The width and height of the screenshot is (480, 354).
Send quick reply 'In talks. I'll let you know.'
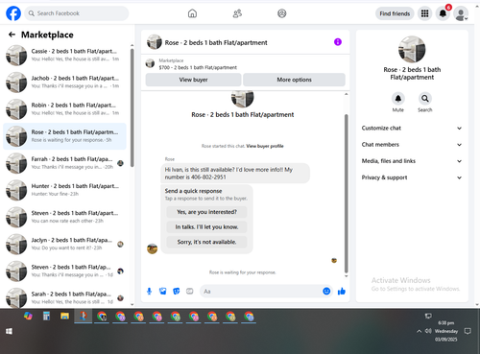click(206, 227)
